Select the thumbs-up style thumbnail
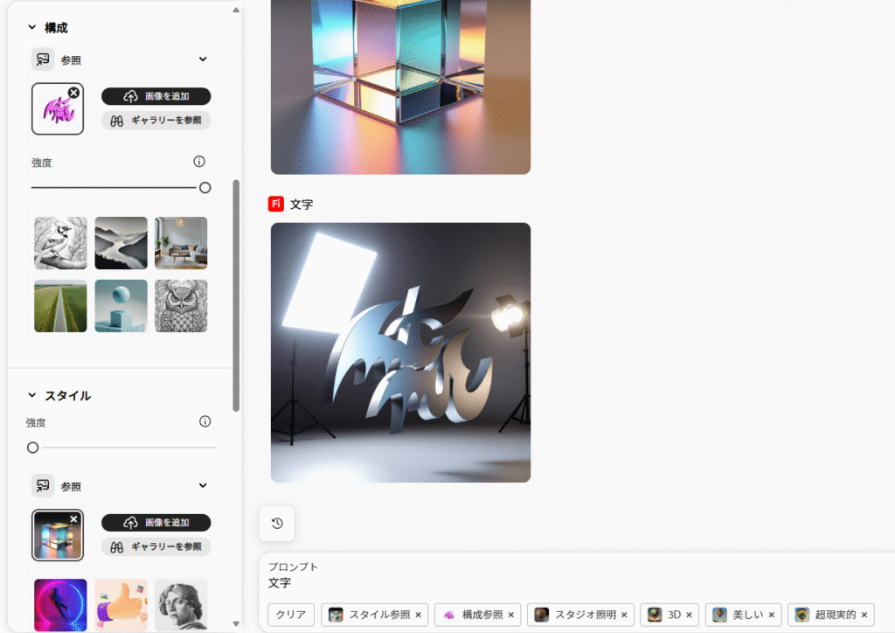Screen dimensions: 895x633 121,606
